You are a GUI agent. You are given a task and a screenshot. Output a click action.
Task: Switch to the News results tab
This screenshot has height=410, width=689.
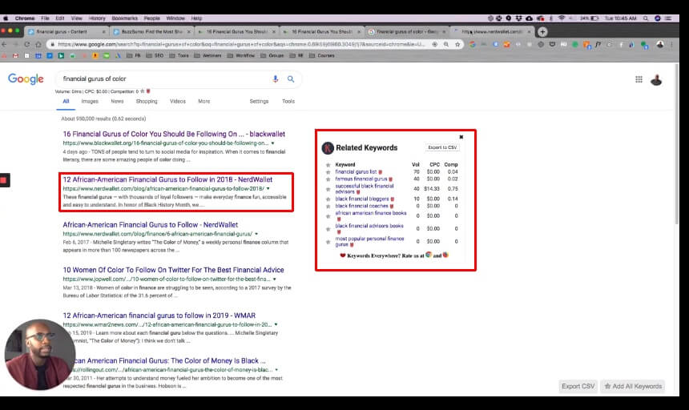[x=117, y=102]
